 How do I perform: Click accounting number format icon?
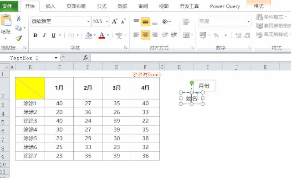coord(203,35)
